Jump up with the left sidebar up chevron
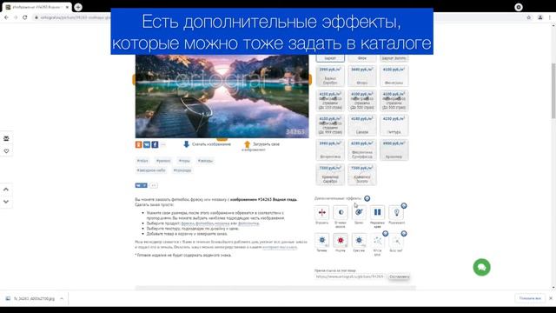Viewport: 556px width, 313px height. point(6,190)
